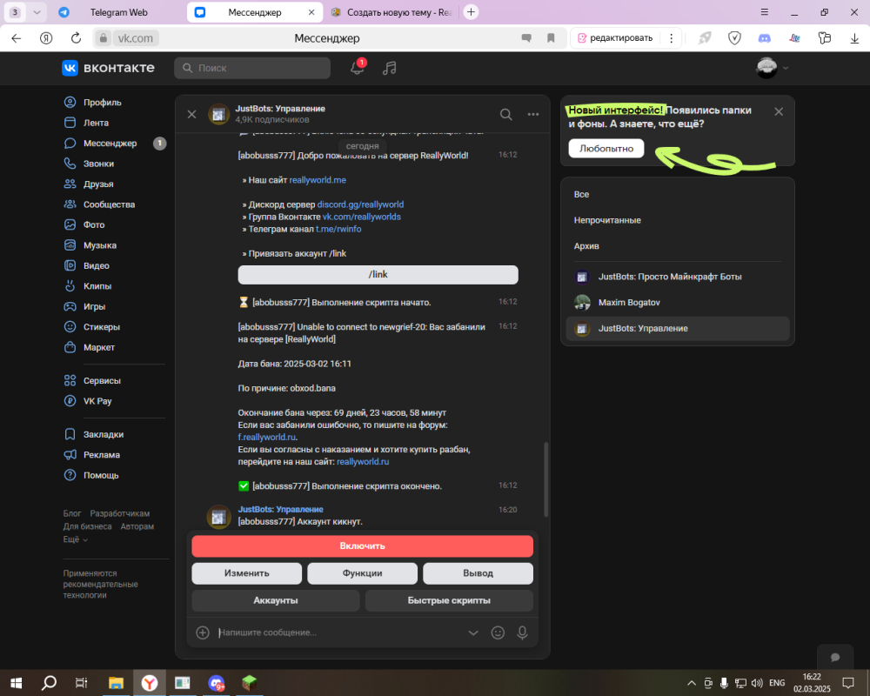The width and height of the screenshot is (870, 696).
Task: Open File Explorer from taskbar
Action: pos(116,683)
